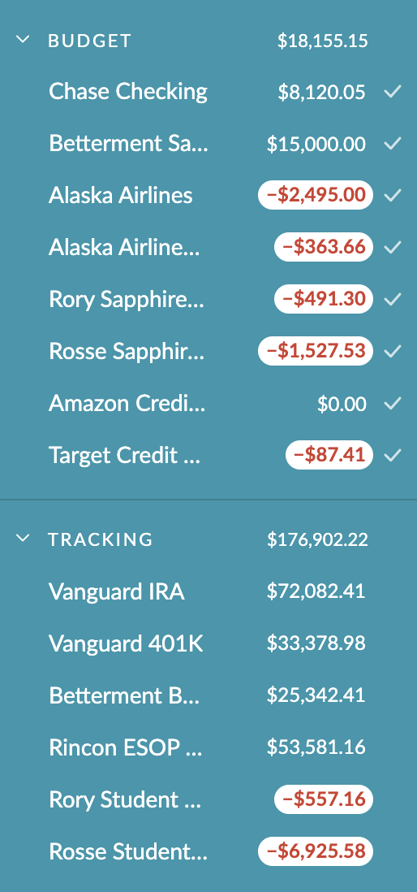The image size is (417, 892).
Task: Click the checkmark beside Betterment Savings balance
Action: 393,143
